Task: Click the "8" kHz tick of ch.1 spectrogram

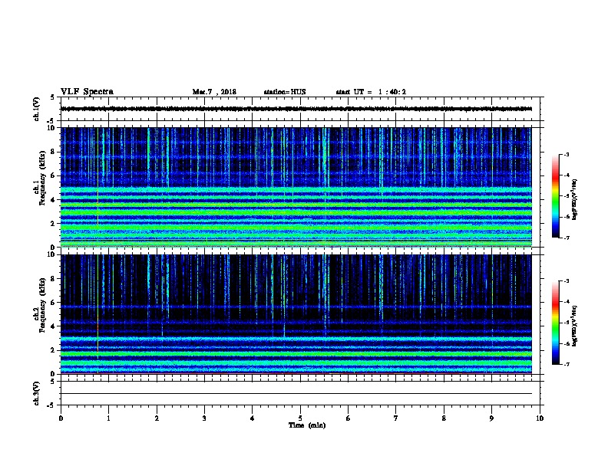Action: pyautogui.click(x=53, y=152)
